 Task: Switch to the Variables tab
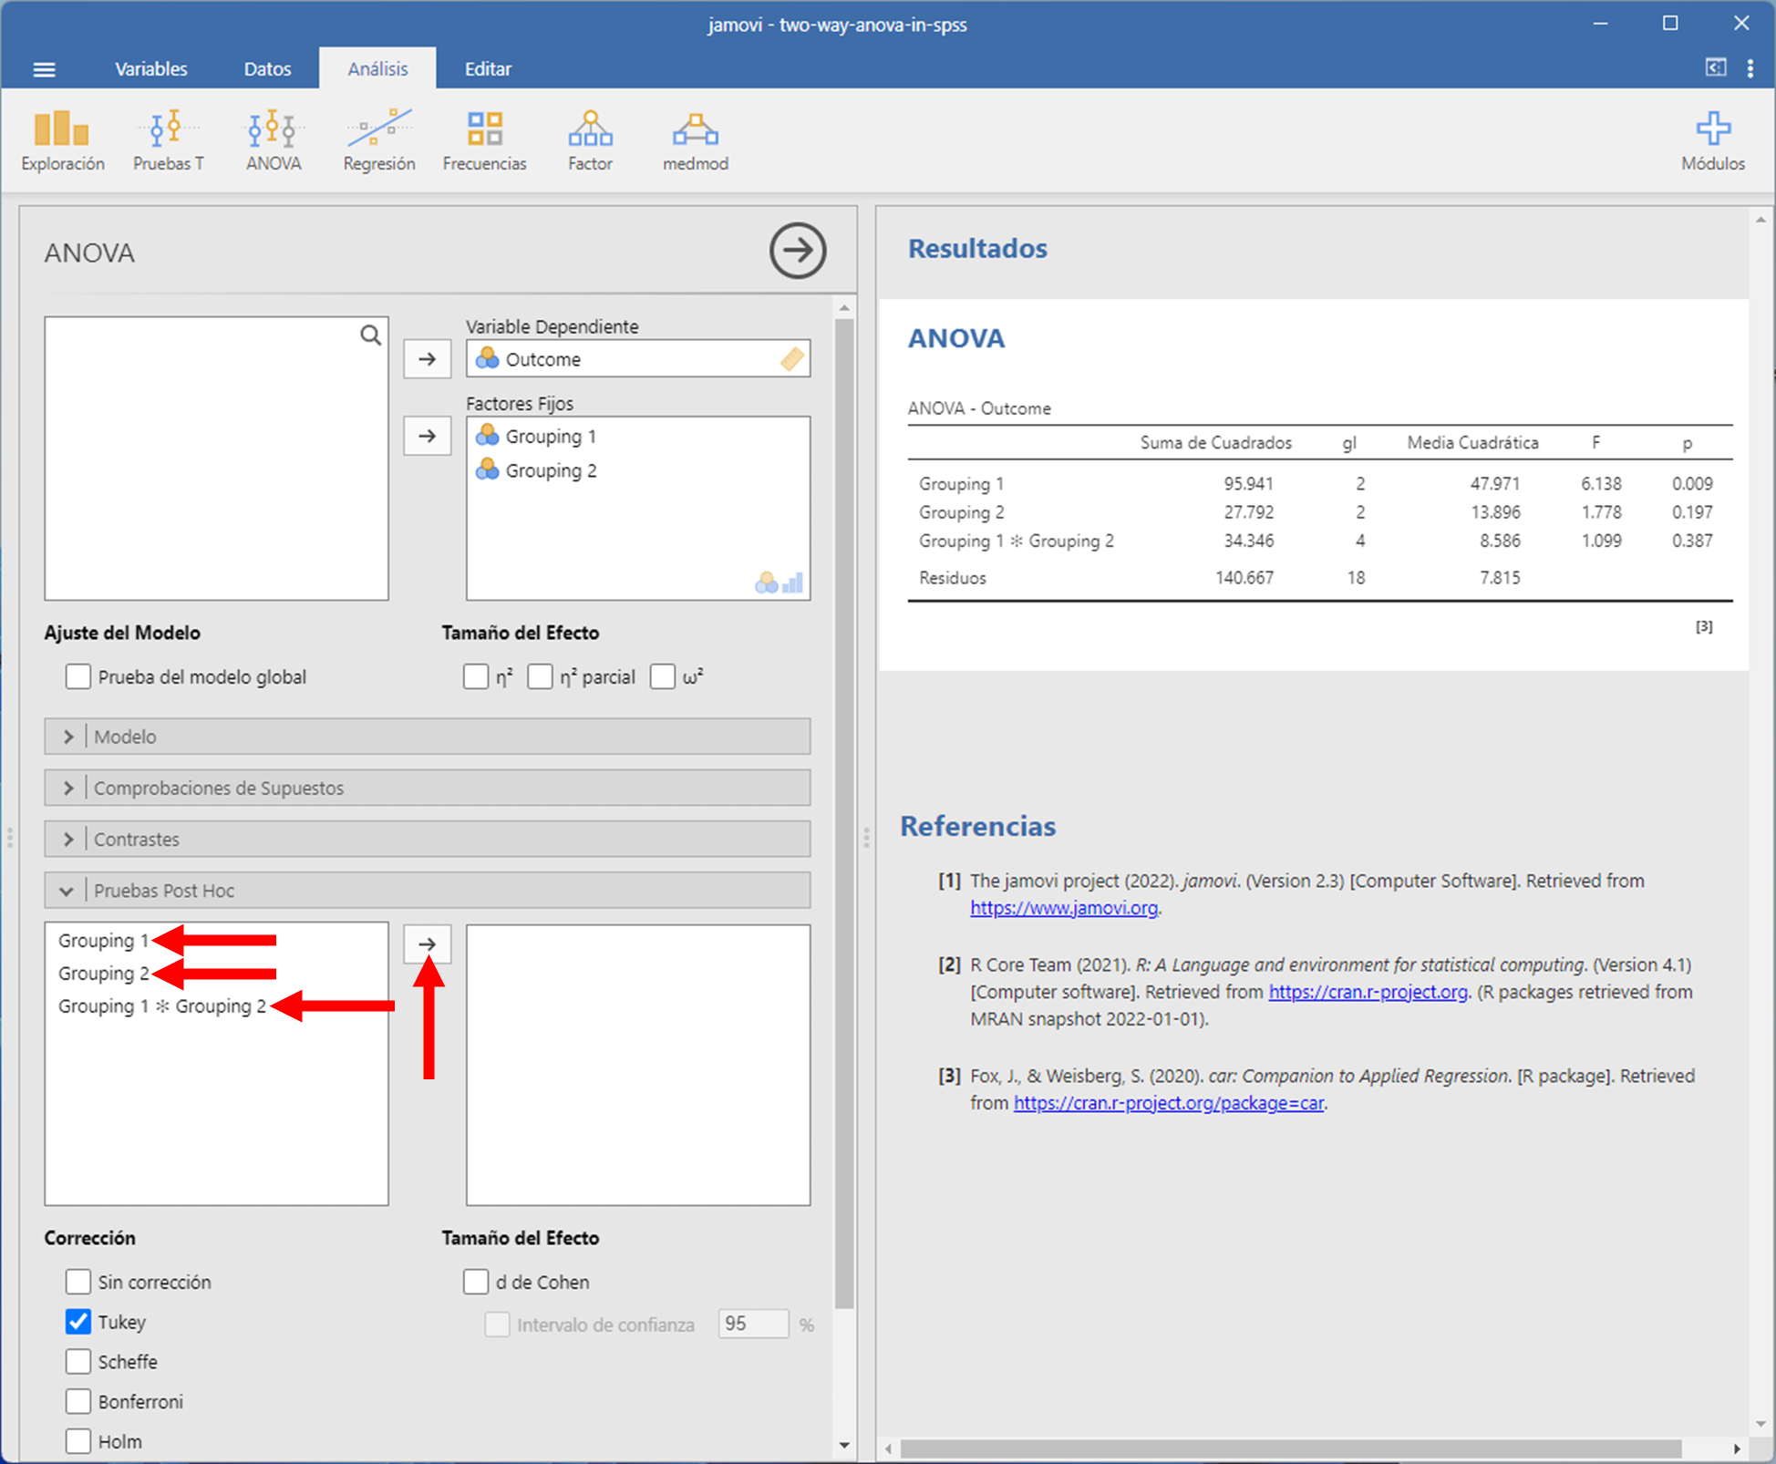[150, 69]
